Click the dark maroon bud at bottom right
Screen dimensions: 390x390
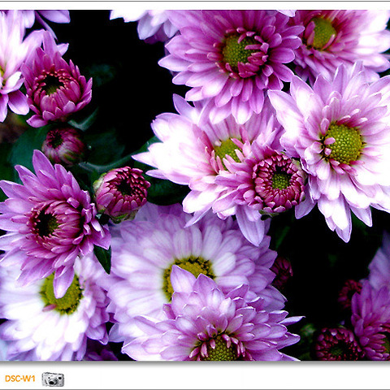(336, 344)
